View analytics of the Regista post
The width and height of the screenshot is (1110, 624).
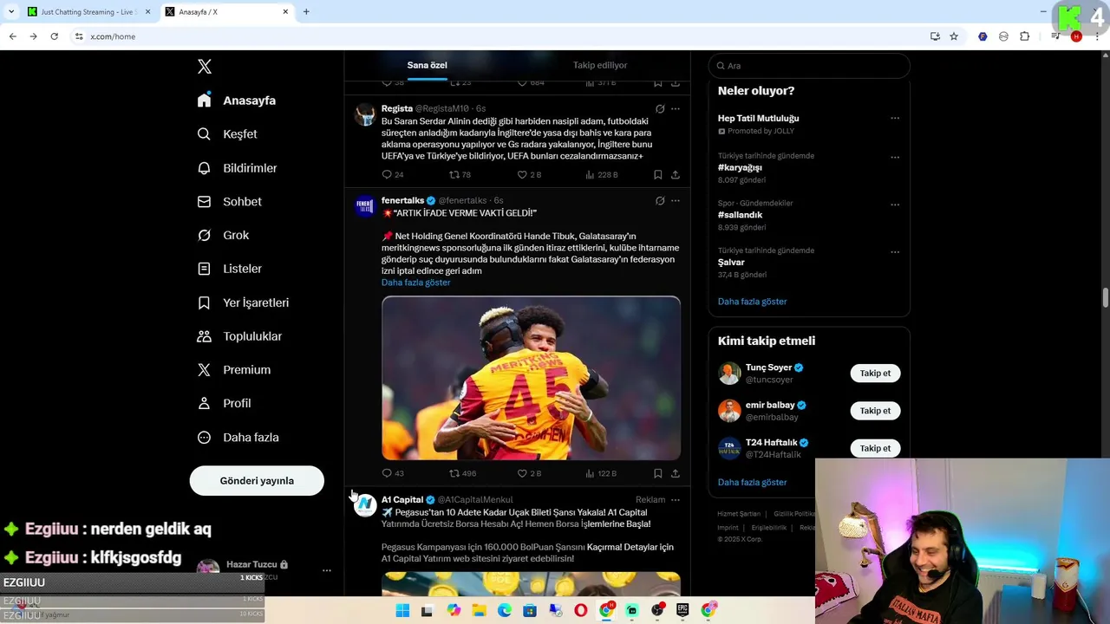(x=602, y=174)
